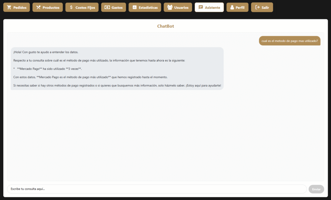Image resolution: width=331 pixels, height=200 pixels.
Task: Click the user's question message bubble
Action: coord(289,41)
